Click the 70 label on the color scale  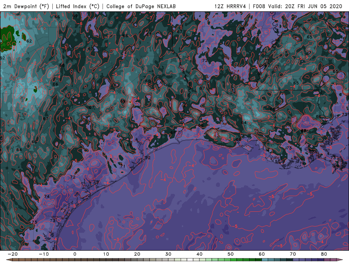coord(293,254)
